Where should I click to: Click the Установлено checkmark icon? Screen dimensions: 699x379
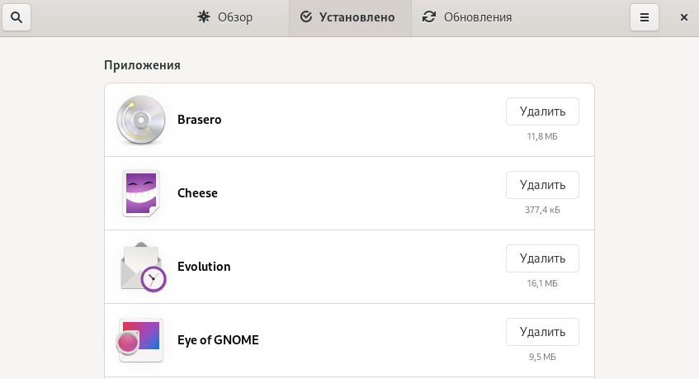(306, 17)
